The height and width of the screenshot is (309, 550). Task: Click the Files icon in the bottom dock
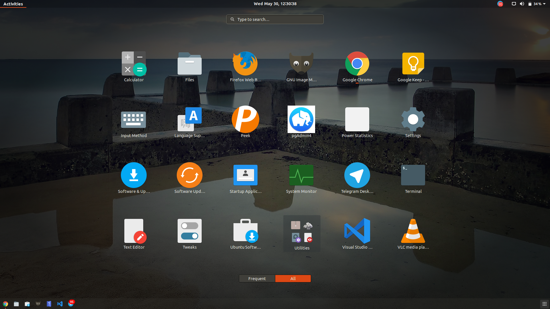16,304
